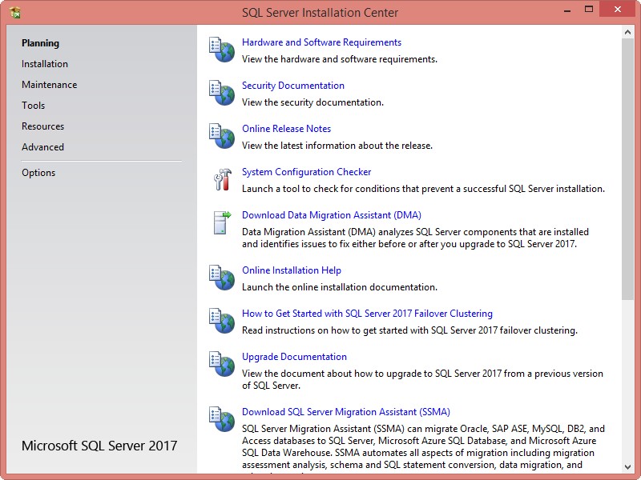Open Online Installation Help link
This screenshot has height=480, width=641.
coord(292,270)
